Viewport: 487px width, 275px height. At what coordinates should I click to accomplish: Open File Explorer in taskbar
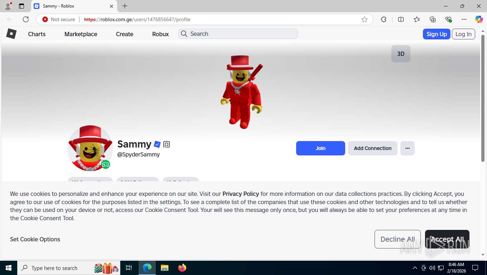coord(164,268)
